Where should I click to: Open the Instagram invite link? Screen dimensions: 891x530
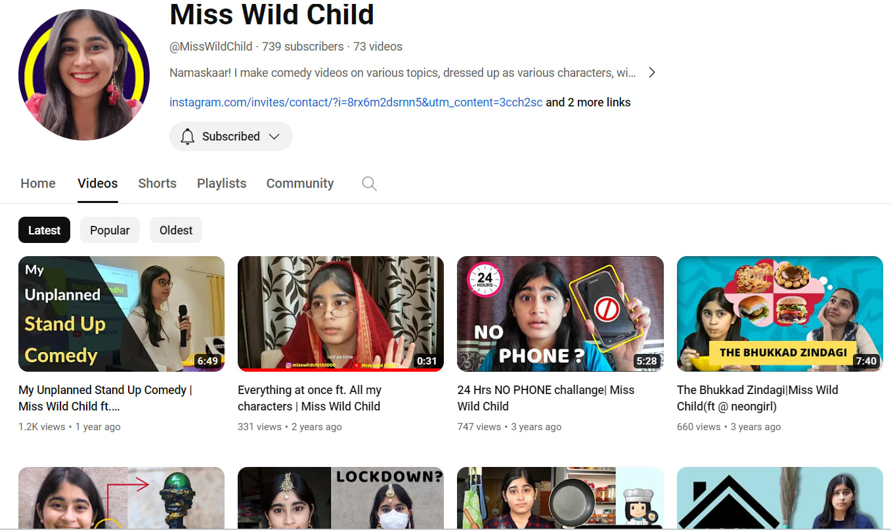[356, 102]
